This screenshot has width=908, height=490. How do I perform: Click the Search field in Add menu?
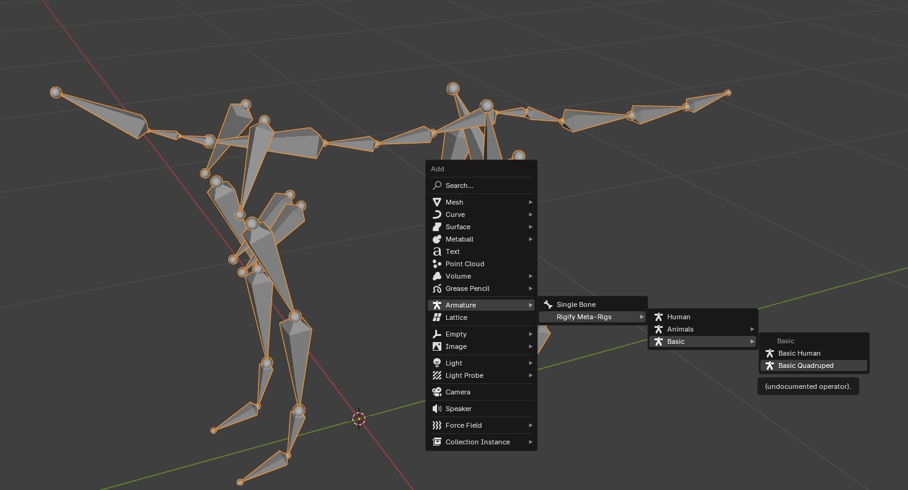tap(481, 186)
